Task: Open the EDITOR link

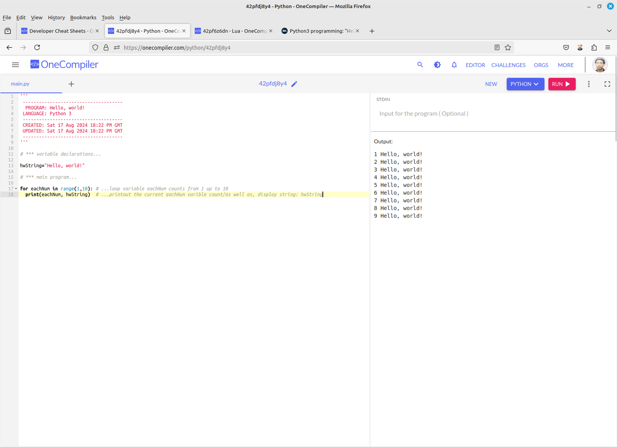Action: 475,65
